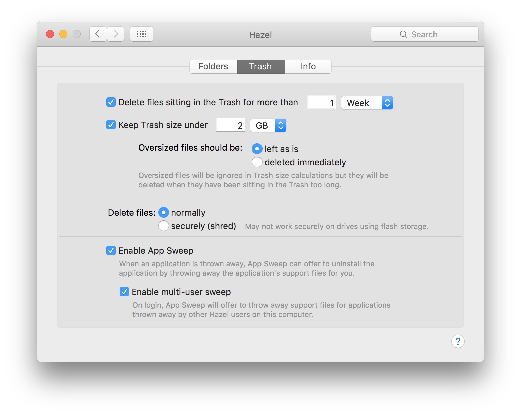Close the Hazel window with red button
521x415 pixels.
pyautogui.click(x=50, y=34)
